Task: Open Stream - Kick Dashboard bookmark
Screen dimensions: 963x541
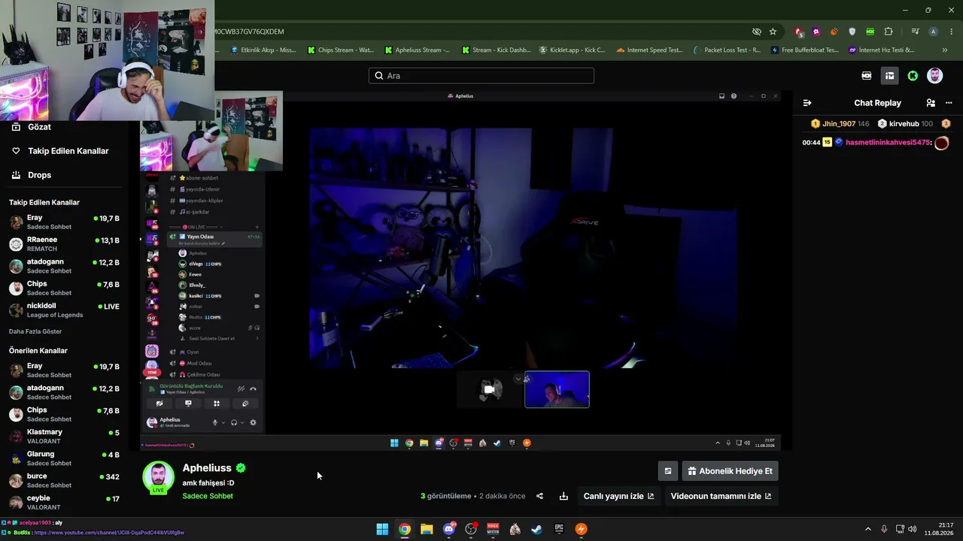Action: click(x=497, y=50)
